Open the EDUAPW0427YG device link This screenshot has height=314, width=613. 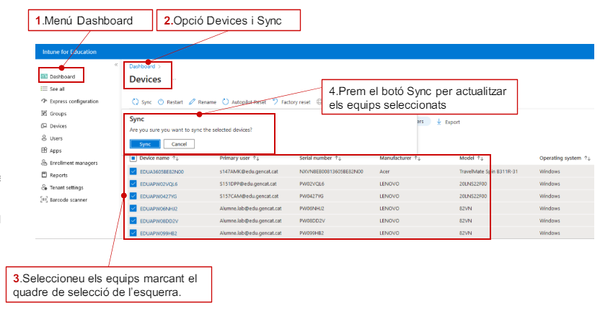click(x=159, y=196)
